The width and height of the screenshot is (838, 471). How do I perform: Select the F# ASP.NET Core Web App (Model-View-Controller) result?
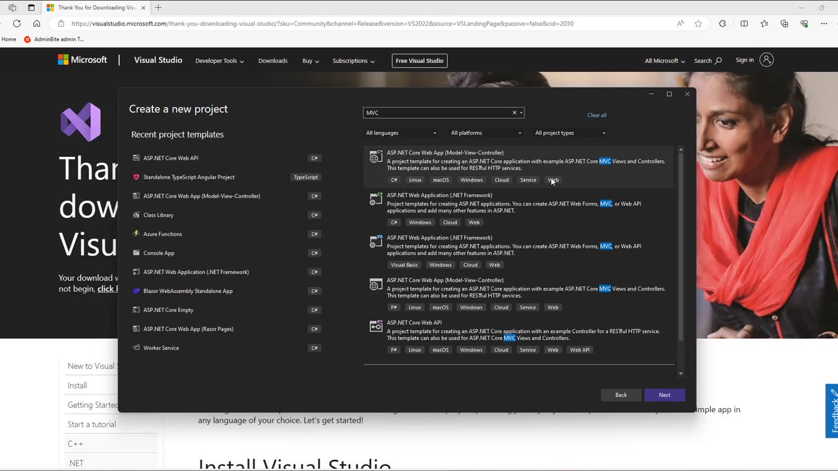click(x=519, y=294)
